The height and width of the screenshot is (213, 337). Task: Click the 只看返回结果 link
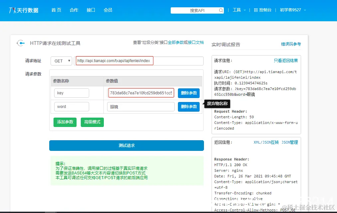click(286, 61)
